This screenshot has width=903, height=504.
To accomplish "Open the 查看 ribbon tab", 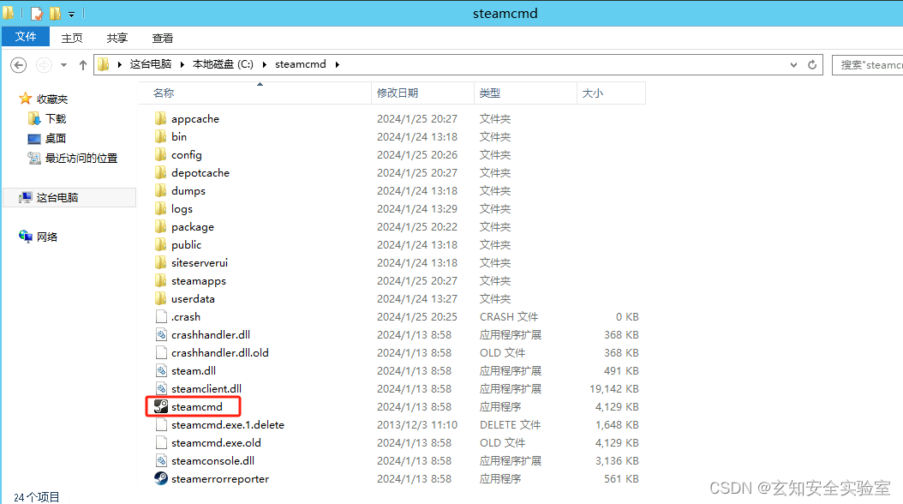I will coord(163,38).
